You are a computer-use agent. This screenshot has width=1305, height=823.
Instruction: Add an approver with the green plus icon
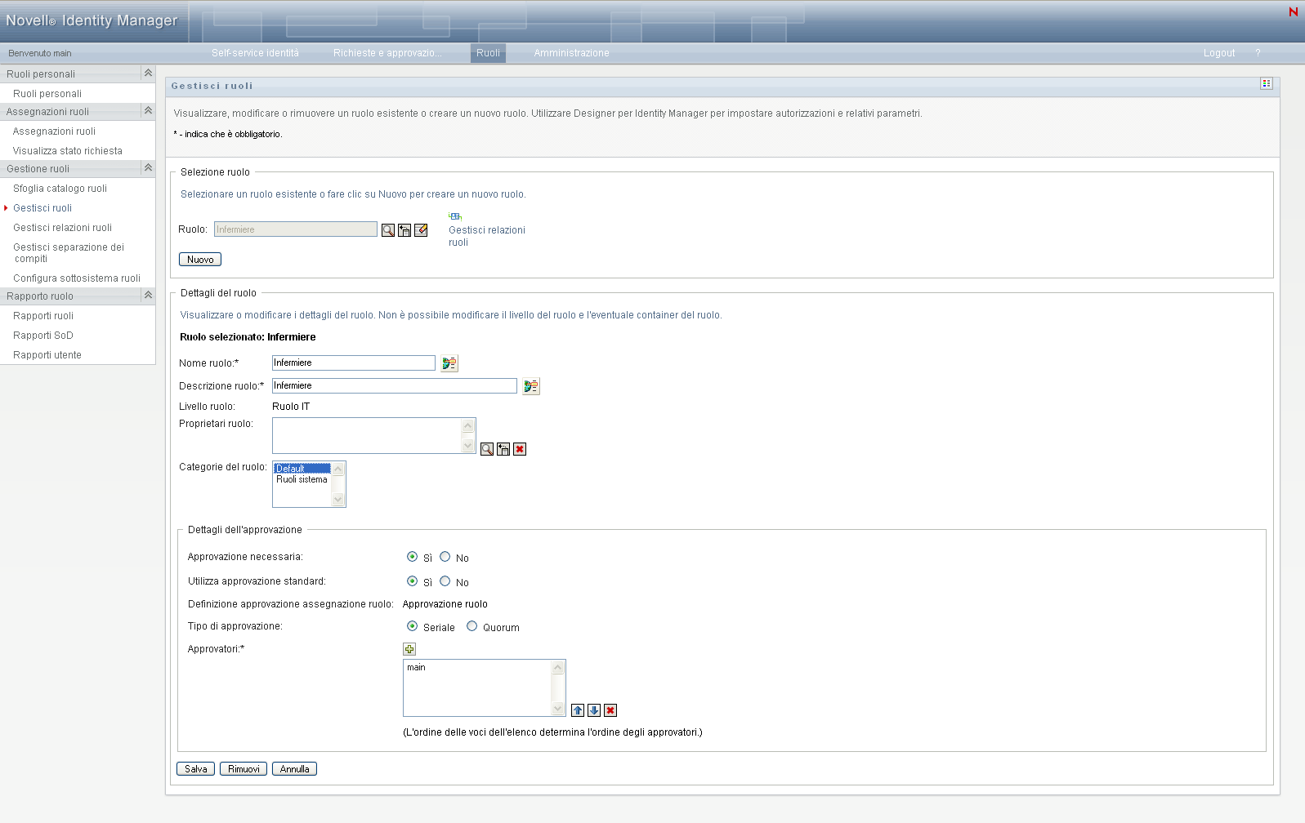pyautogui.click(x=409, y=649)
